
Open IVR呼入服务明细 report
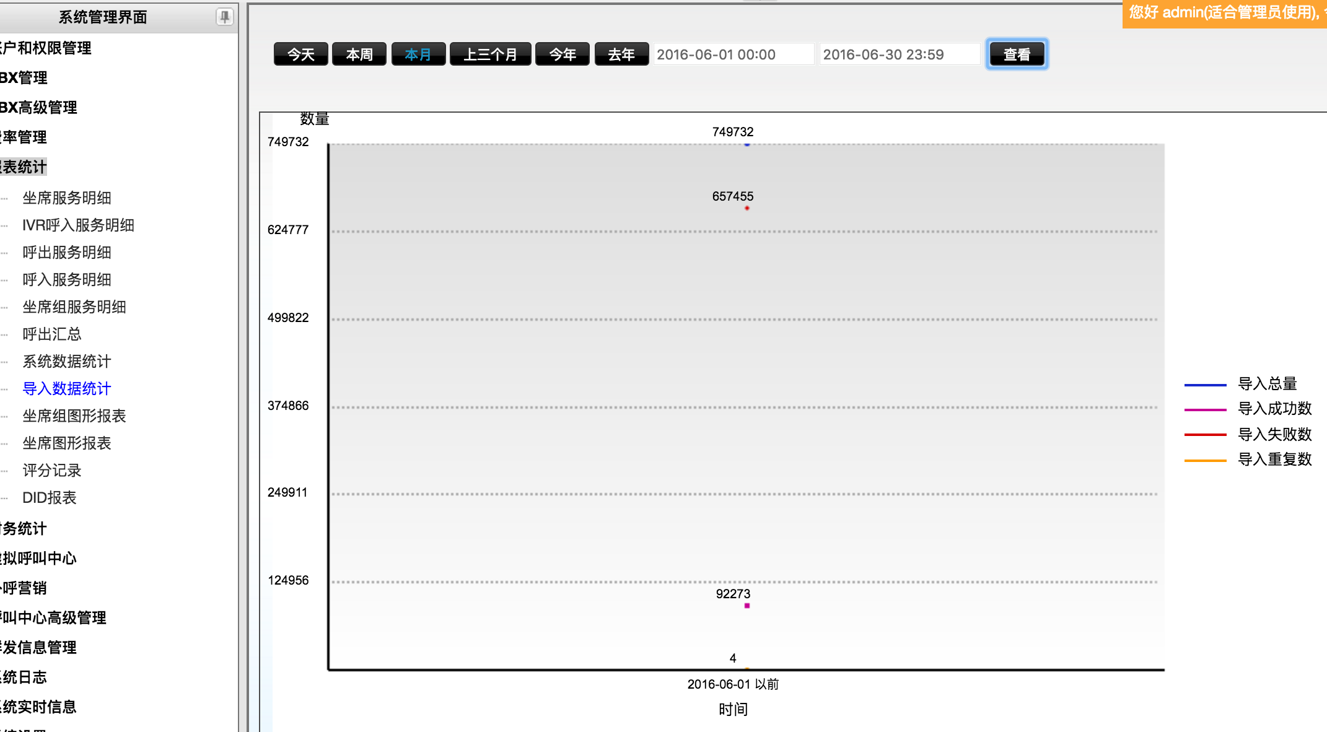coord(78,225)
